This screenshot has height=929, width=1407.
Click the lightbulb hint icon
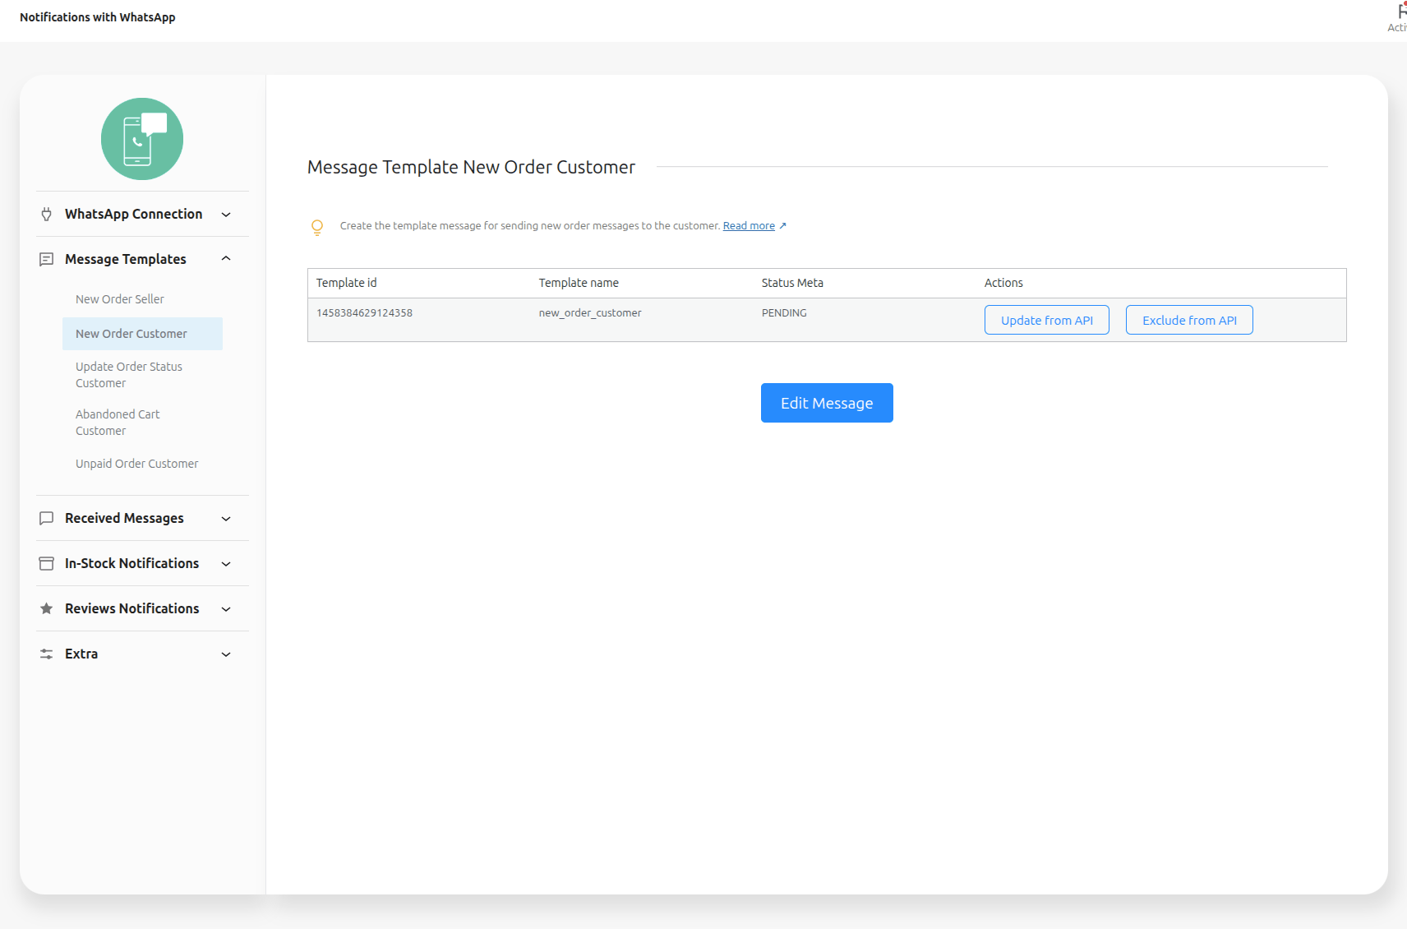(317, 227)
